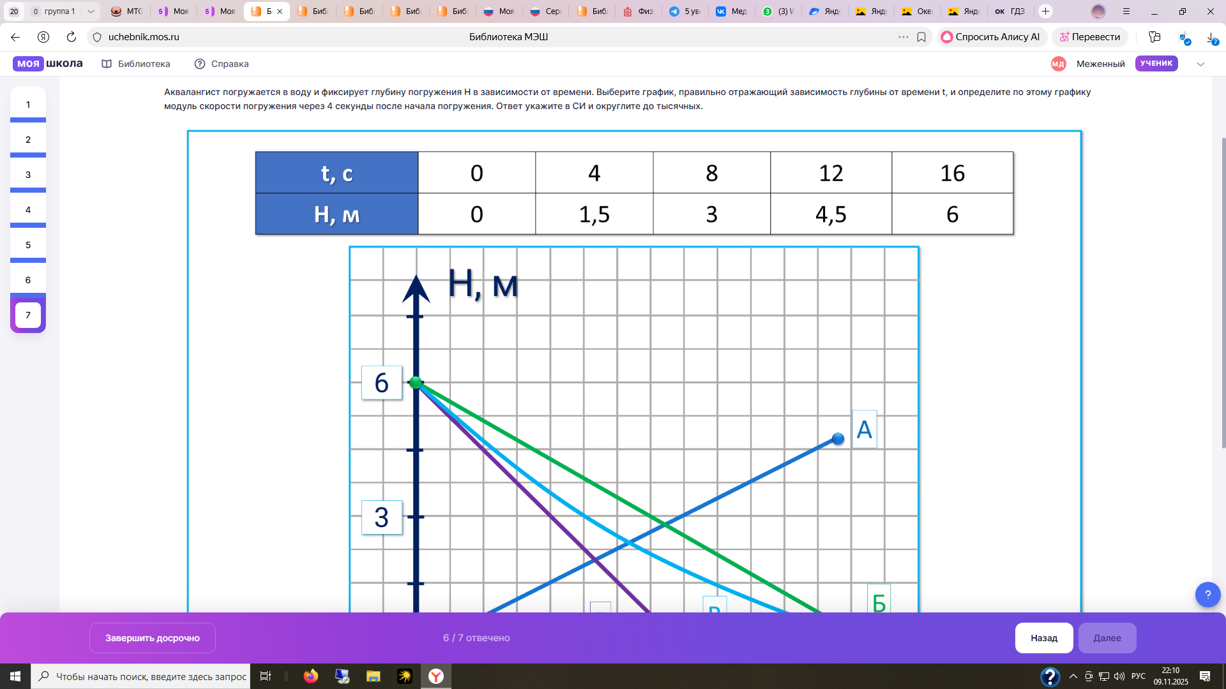Click the Далее button

(x=1107, y=638)
